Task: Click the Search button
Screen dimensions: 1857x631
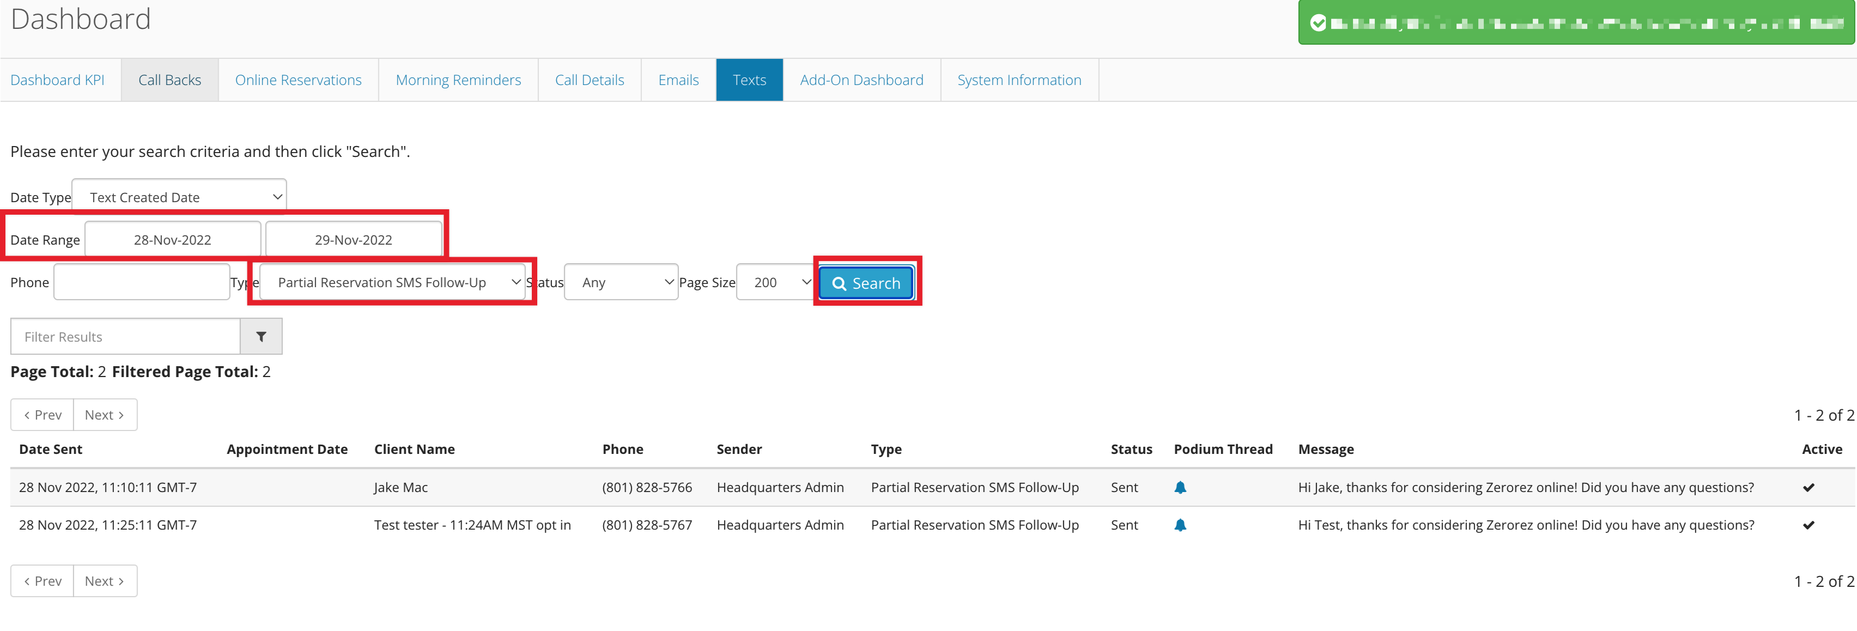Action: pos(866,283)
